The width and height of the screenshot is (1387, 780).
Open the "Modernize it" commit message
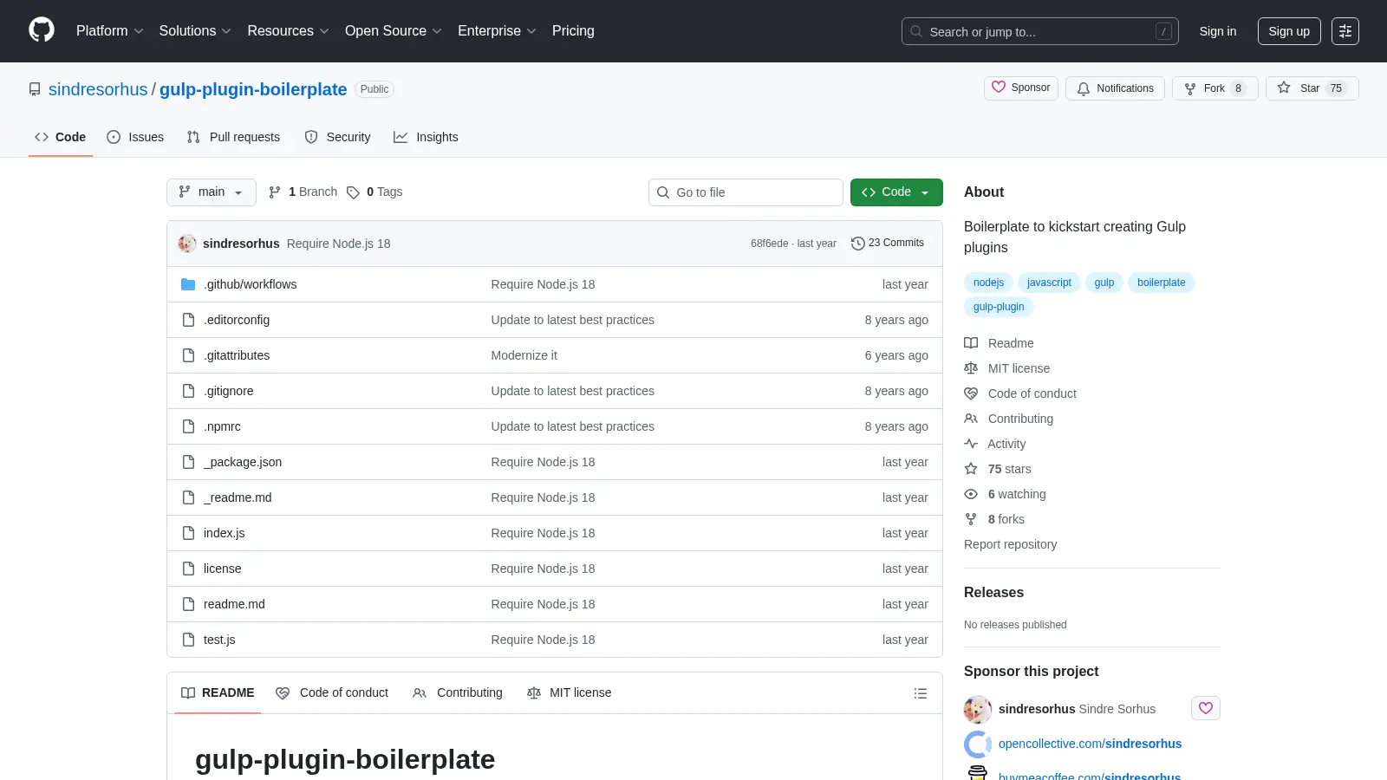tap(524, 355)
